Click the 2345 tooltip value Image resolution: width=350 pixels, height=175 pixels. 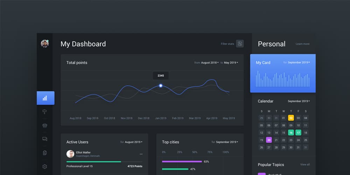pyautogui.click(x=161, y=76)
